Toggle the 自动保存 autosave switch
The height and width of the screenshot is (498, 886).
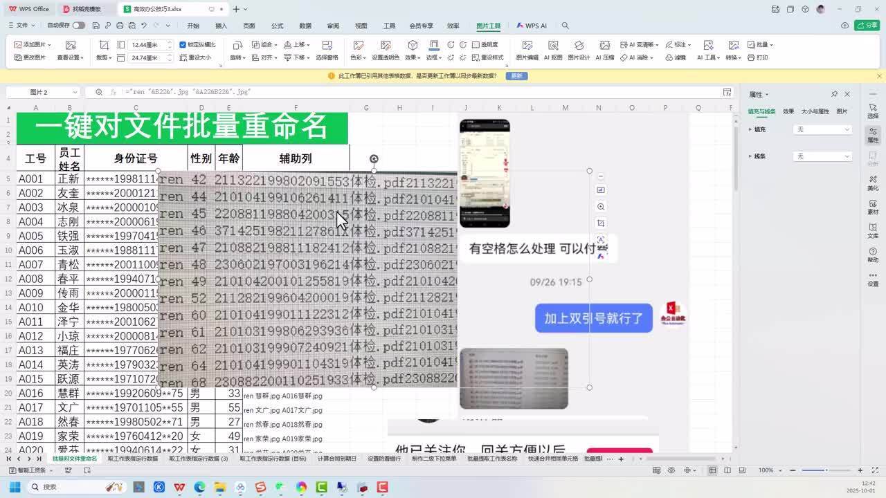pos(79,25)
